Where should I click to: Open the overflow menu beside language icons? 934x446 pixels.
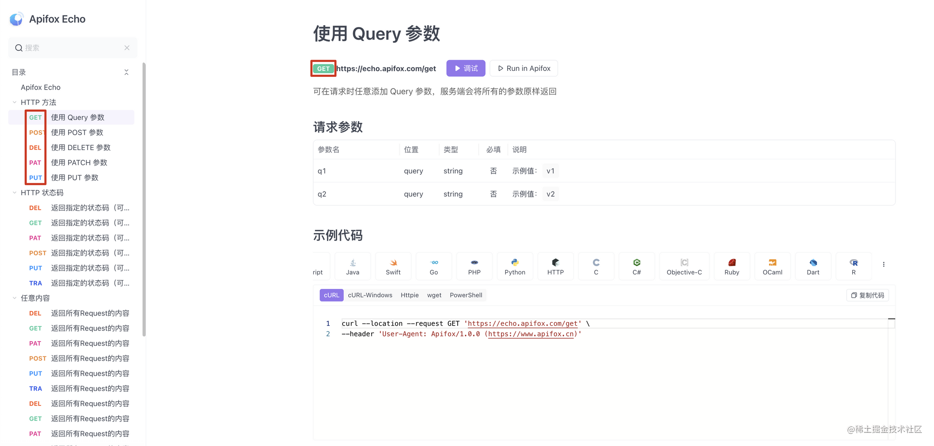pos(884,264)
